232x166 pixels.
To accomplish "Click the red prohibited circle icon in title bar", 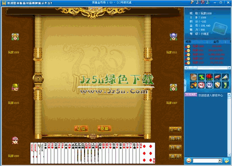I will pos(203,2).
